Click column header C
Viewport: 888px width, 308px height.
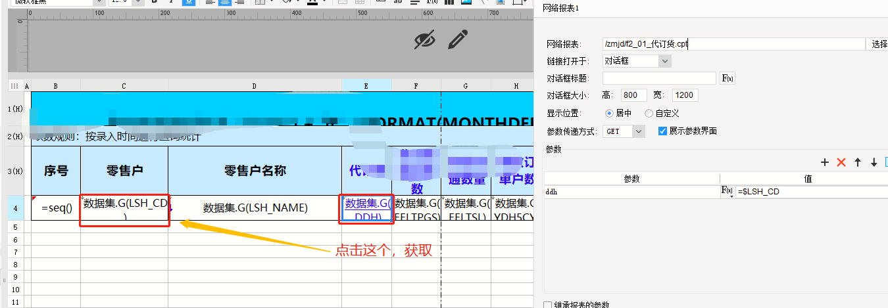coord(124,85)
